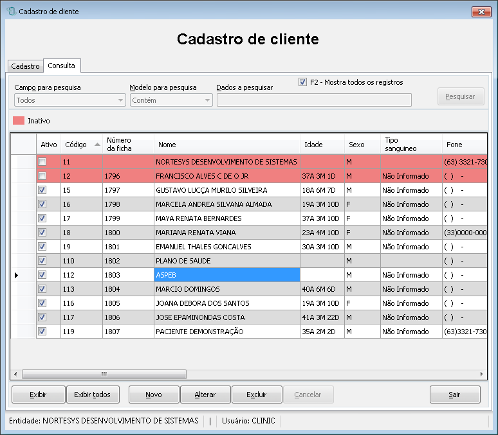Screen dimensions: 498x435
Task: Uncheck Ativo for PLANO DE SAUDE
Action: point(42,260)
